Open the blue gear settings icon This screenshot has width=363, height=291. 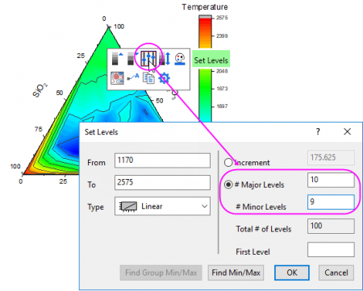[164, 78]
